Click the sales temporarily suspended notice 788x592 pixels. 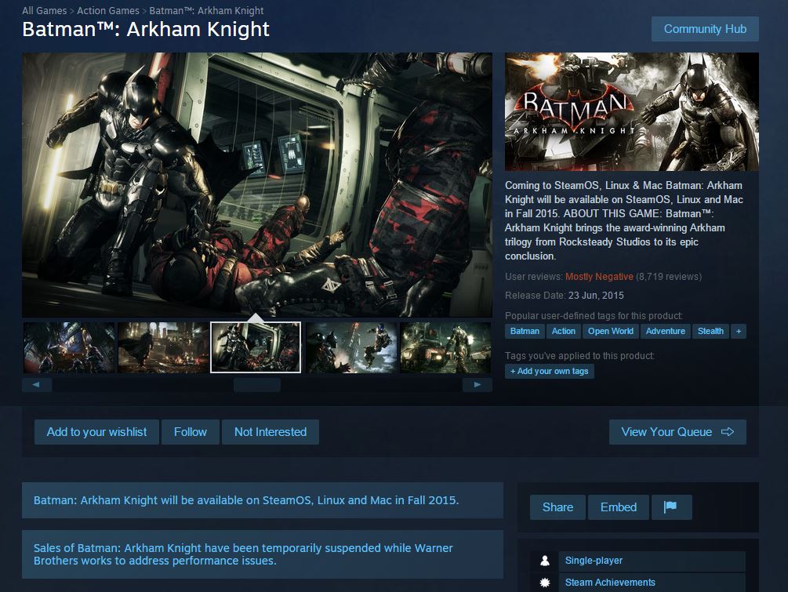263,554
